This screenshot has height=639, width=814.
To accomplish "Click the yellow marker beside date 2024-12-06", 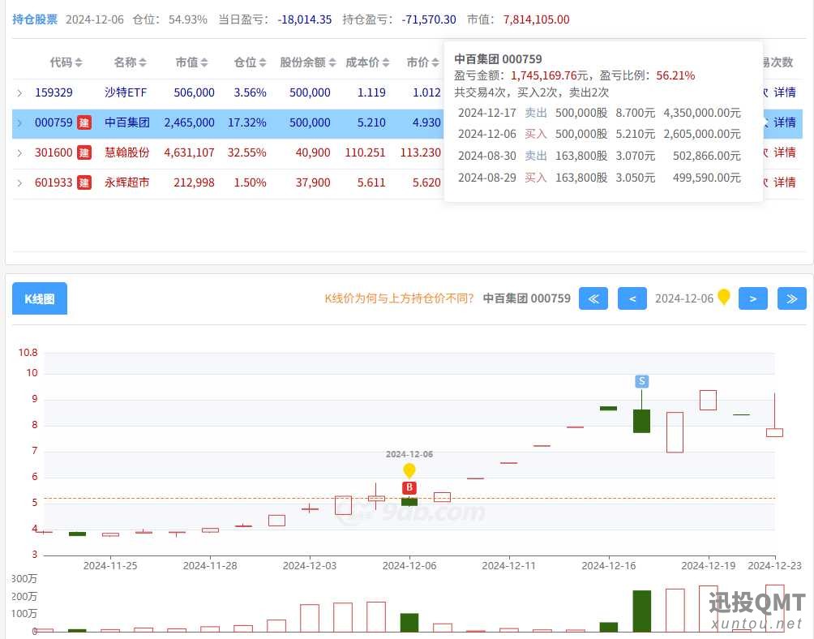I will coord(724,297).
